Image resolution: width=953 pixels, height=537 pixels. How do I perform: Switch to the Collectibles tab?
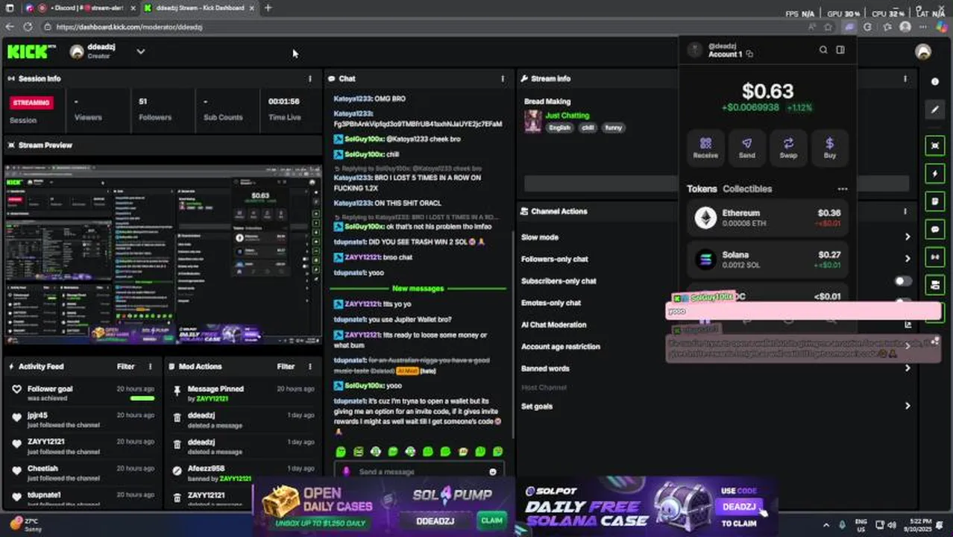pyautogui.click(x=747, y=189)
